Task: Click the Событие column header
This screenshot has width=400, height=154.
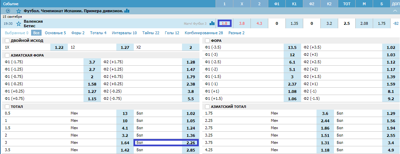Action: click(10, 4)
